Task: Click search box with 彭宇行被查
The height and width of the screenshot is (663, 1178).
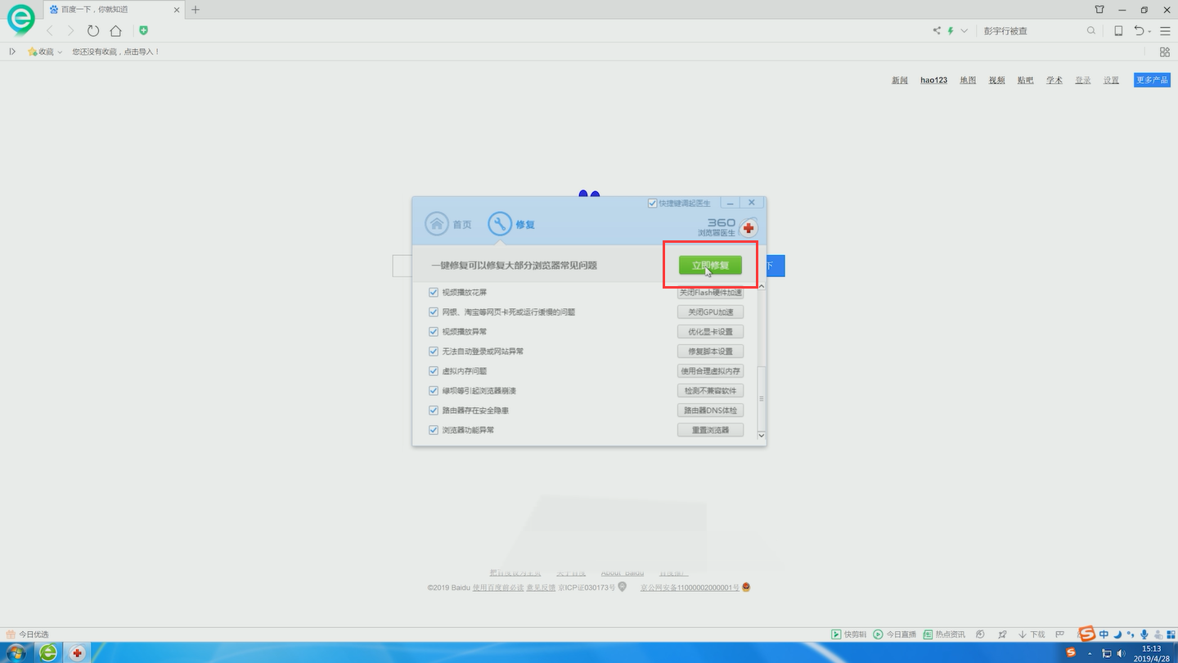Action: pos(1032,31)
